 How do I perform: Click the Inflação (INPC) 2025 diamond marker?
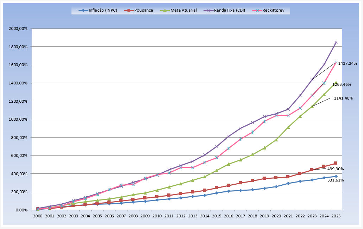336,176
